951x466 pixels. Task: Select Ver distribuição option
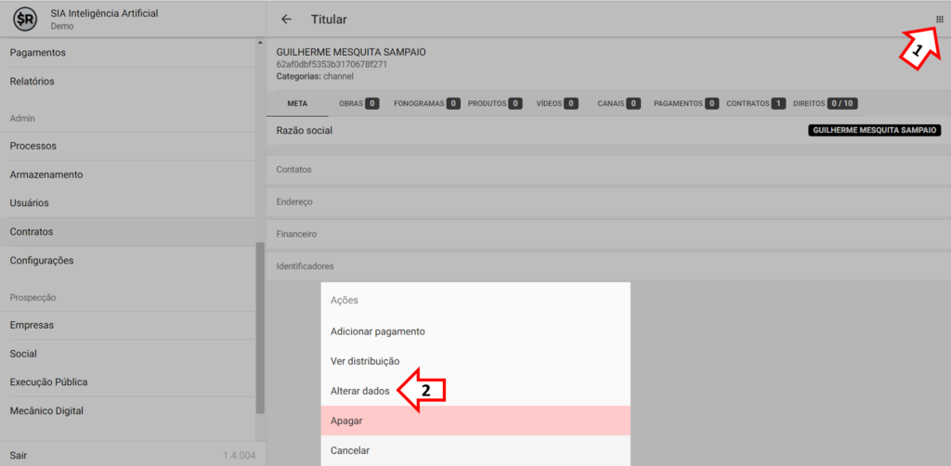[365, 361]
